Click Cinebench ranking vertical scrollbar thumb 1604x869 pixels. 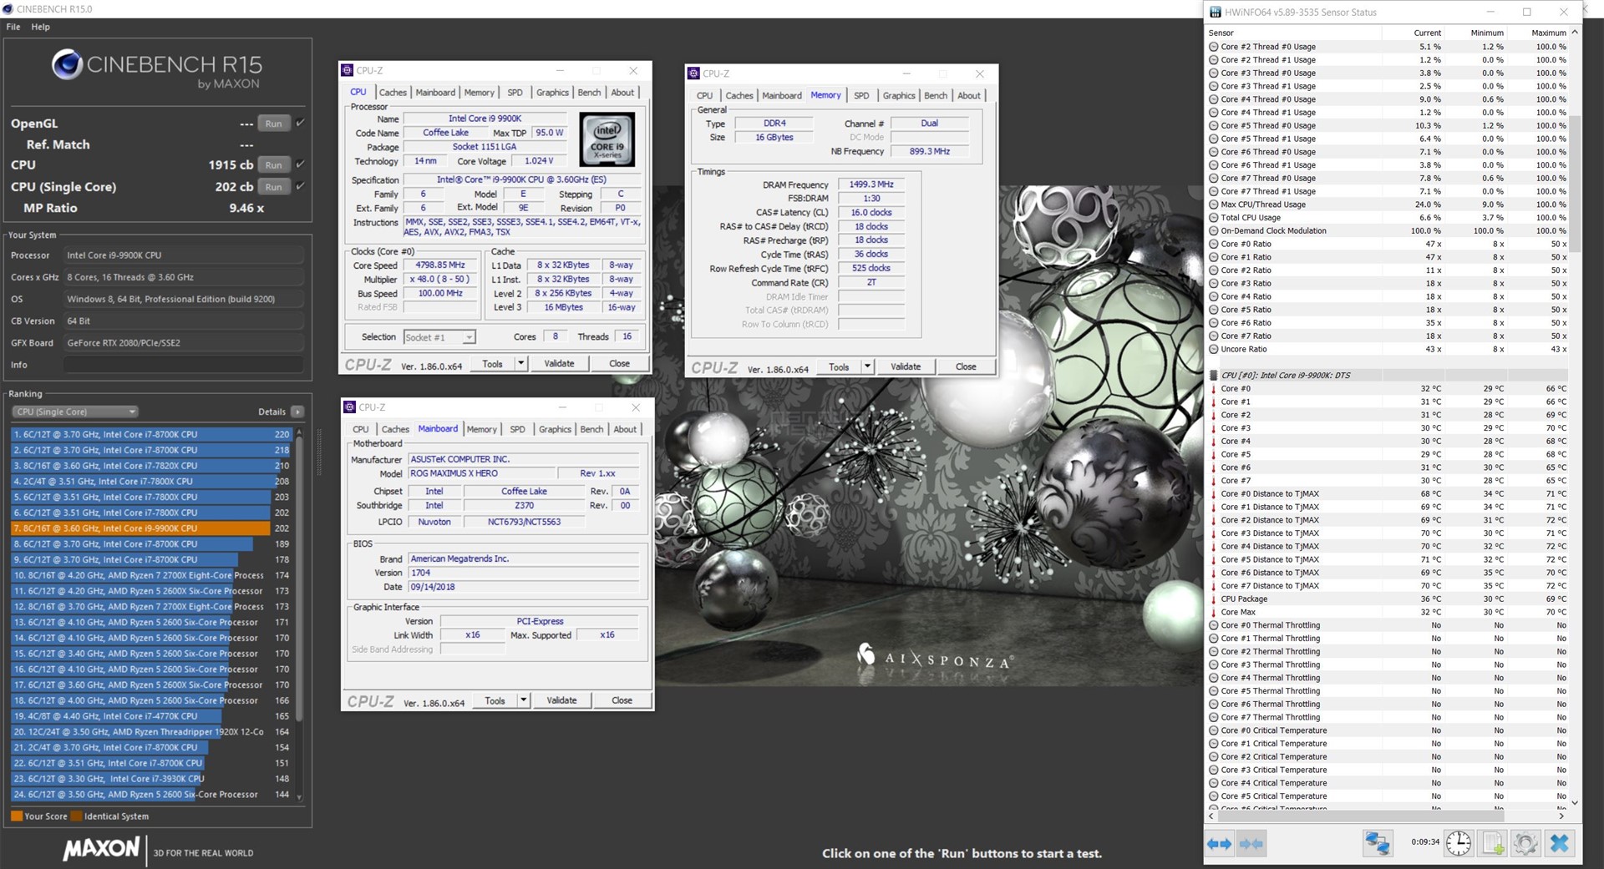click(299, 578)
